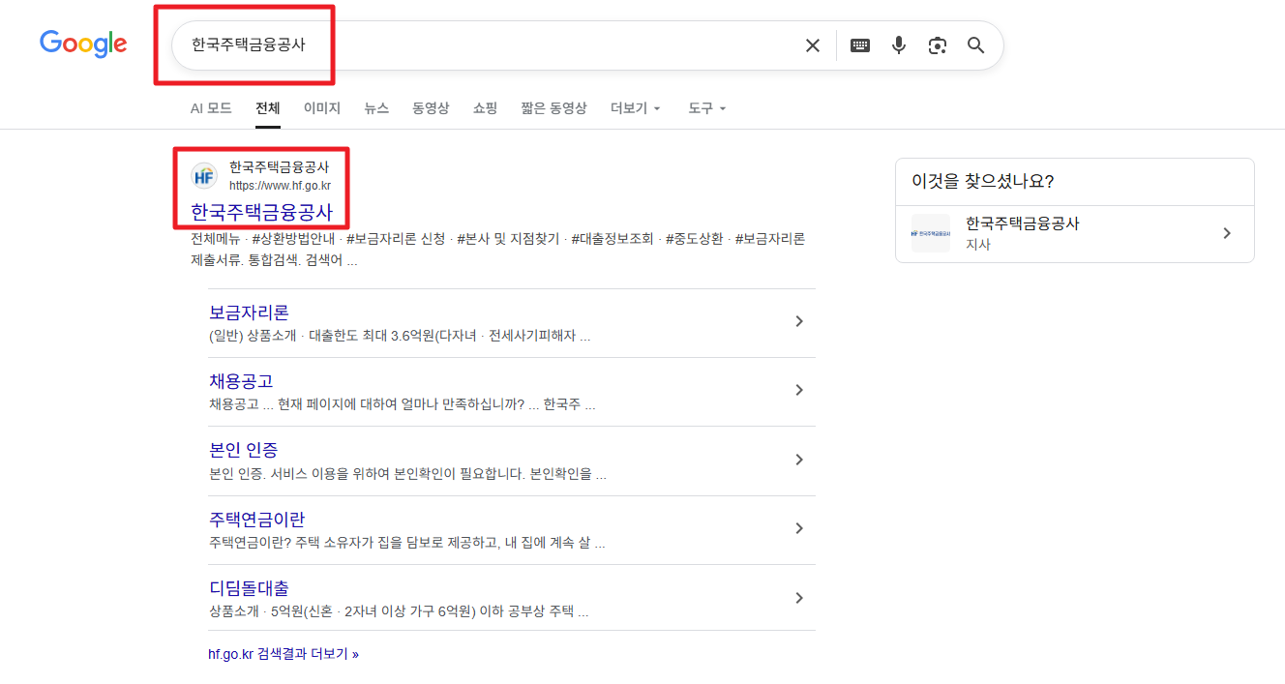Switch to the 이미지 tab
The width and height of the screenshot is (1285, 684).
point(321,108)
